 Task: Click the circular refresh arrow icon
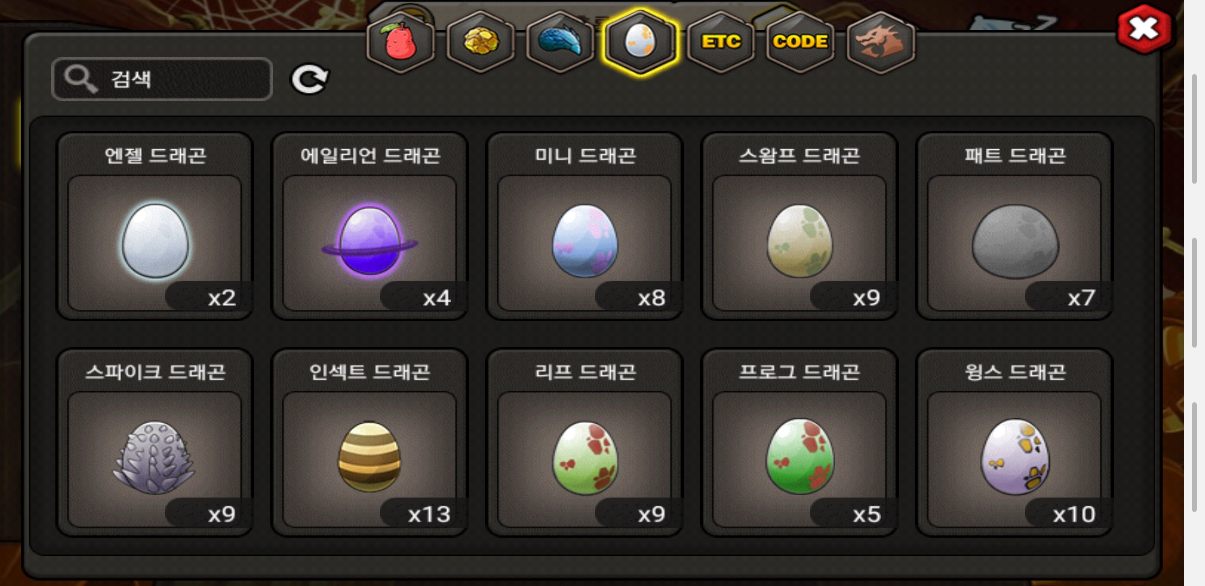(x=309, y=79)
